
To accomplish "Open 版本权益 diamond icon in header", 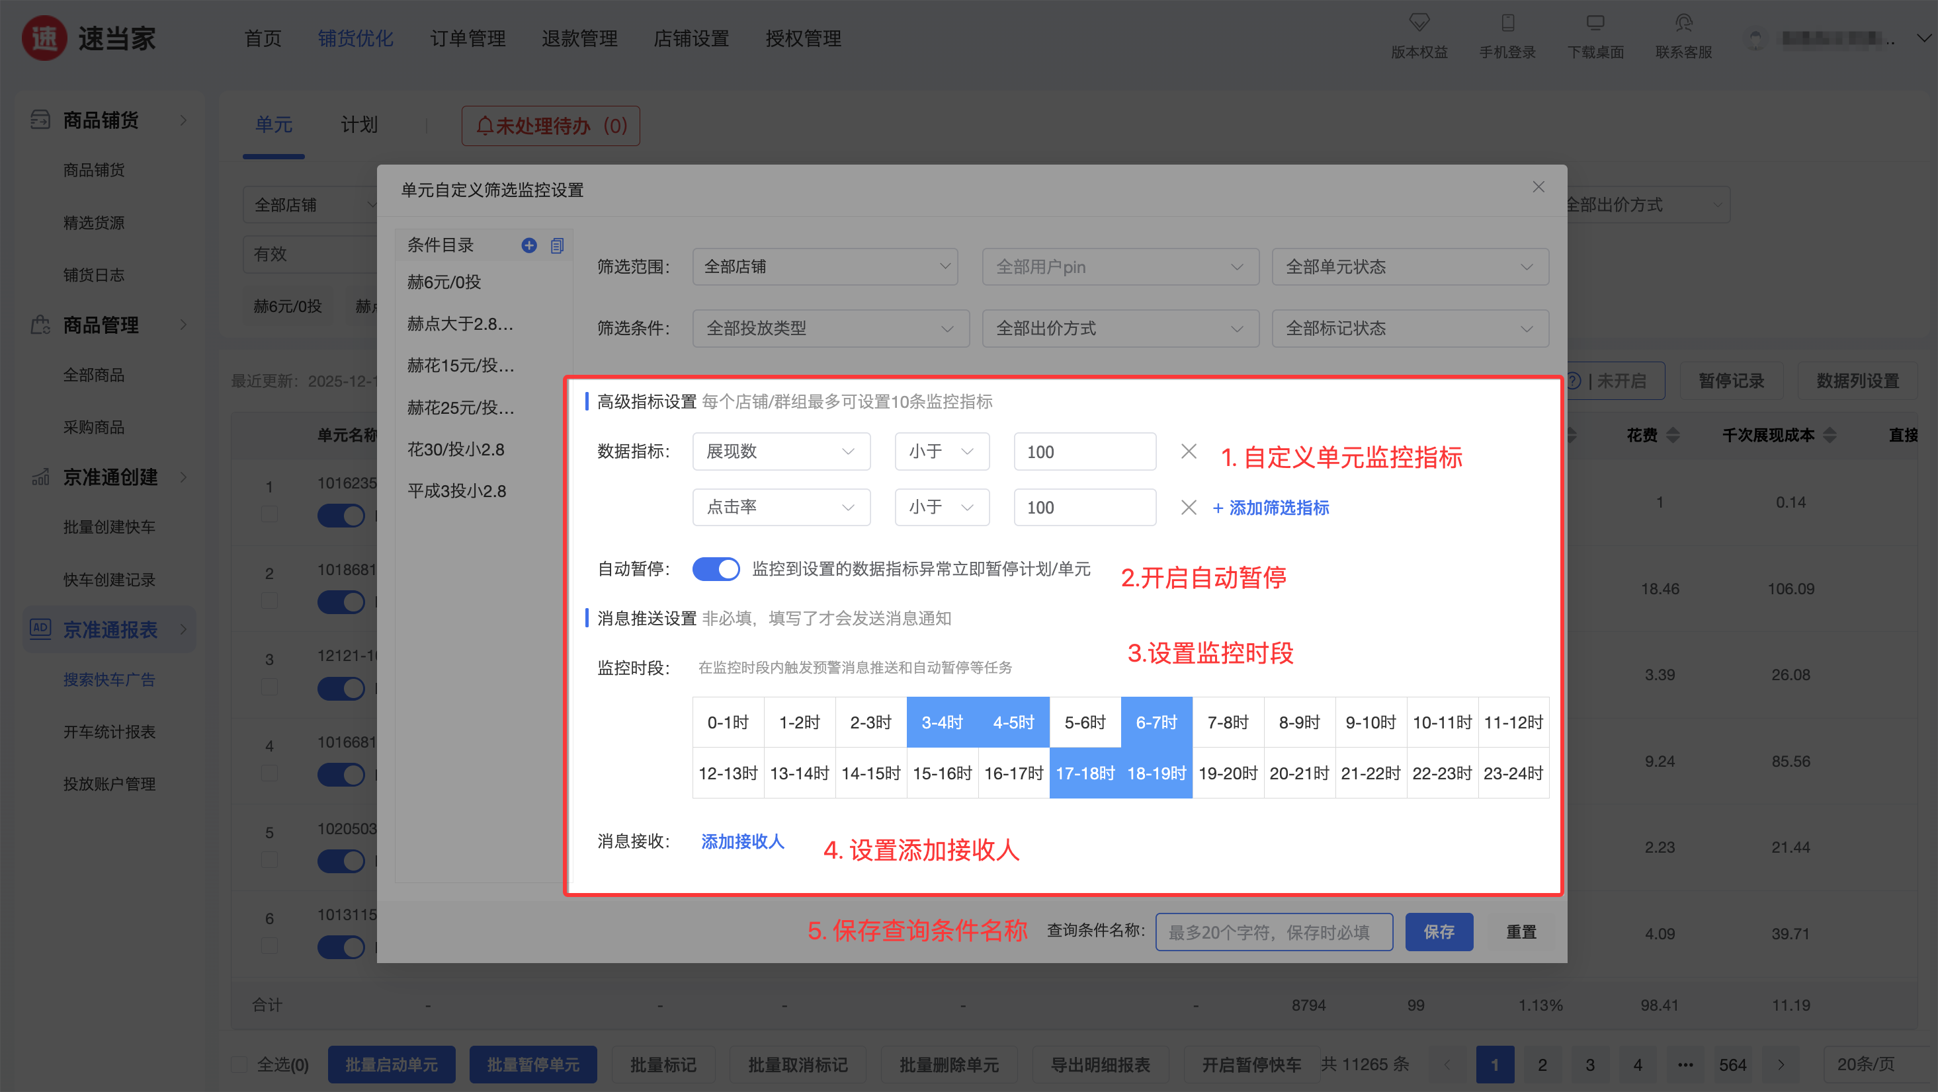I will click(1419, 22).
